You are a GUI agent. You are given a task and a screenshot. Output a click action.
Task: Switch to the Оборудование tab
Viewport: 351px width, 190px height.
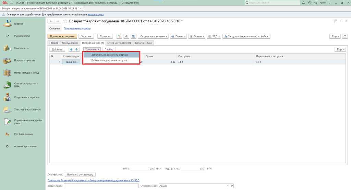point(70,43)
